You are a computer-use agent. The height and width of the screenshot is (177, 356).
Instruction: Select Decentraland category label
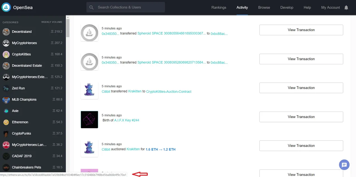[22, 32]
